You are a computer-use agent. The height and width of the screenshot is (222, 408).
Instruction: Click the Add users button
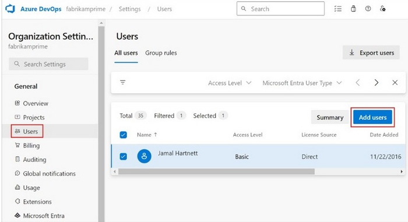372,117
